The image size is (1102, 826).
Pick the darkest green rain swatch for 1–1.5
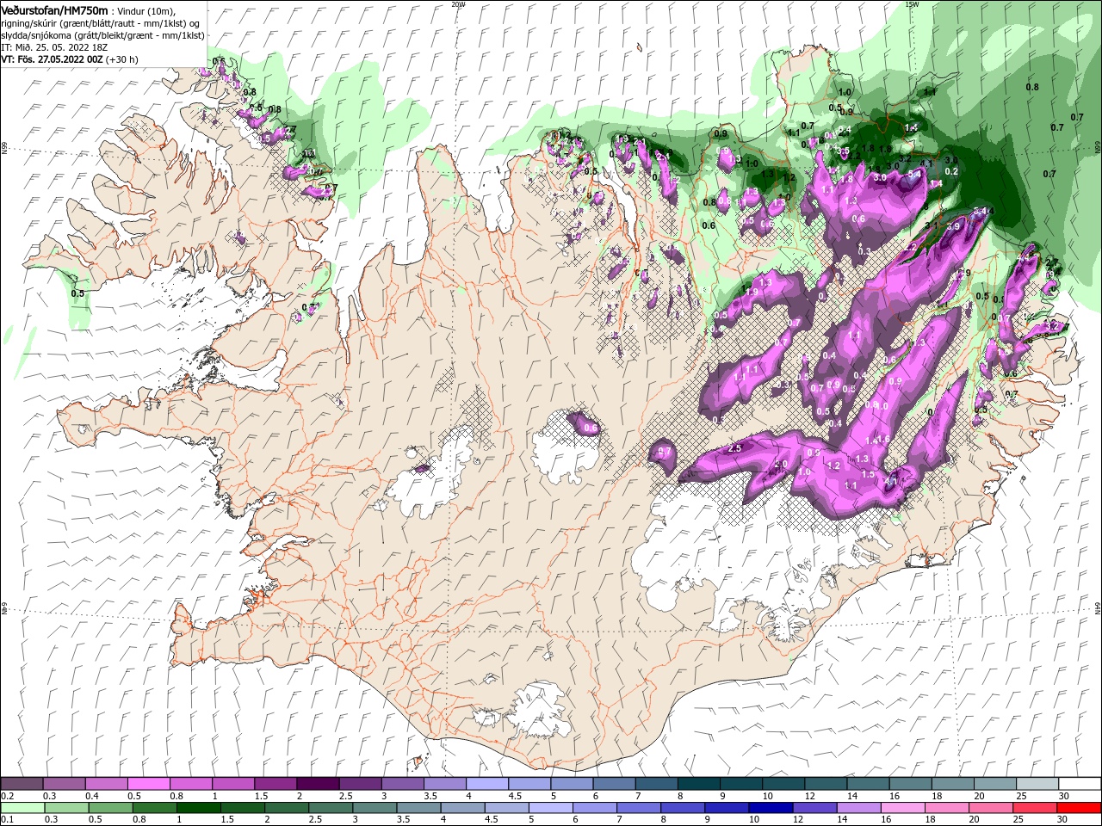(x=199, y=808)
